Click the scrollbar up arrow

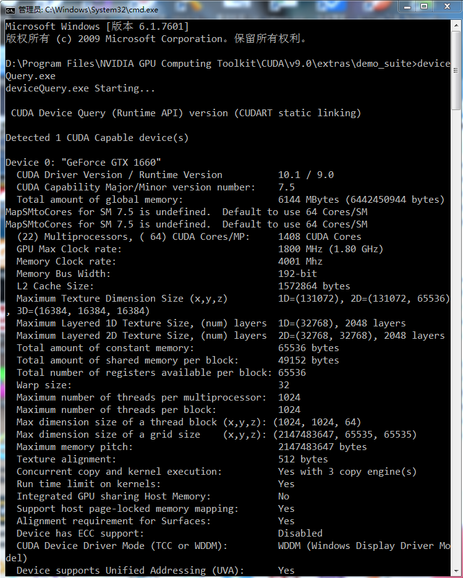(456, 25)
